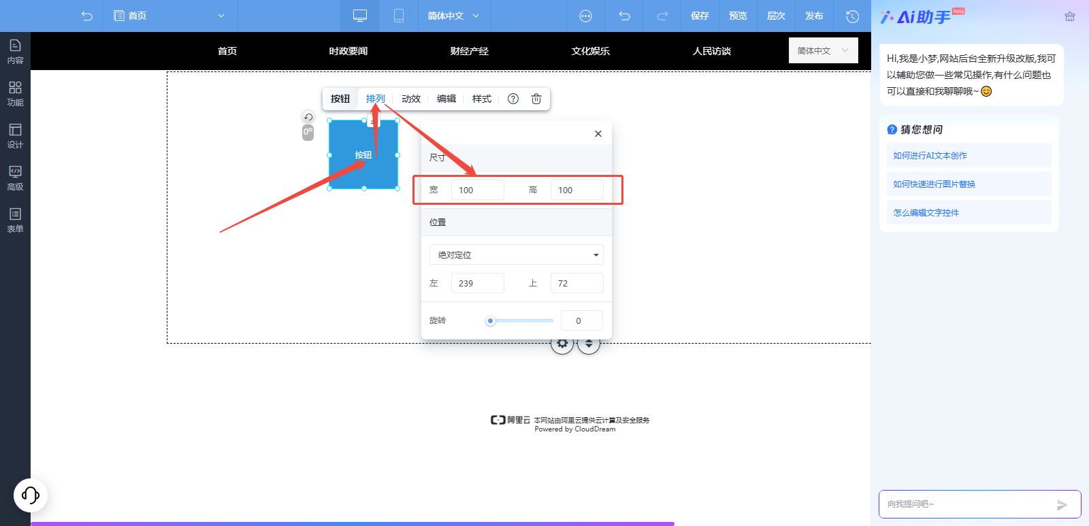Viewport: 1089px width, 526px height.
Task: Click the back arrow in top bar
Action: (86, 16)
